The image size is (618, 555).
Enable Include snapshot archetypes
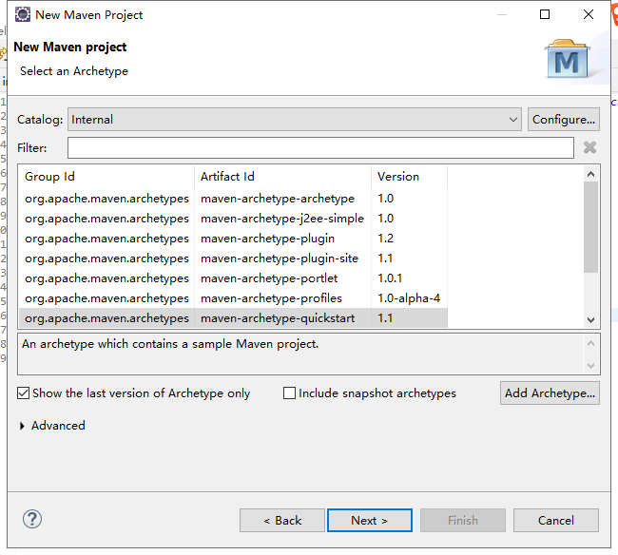click(x=289, y=393)
